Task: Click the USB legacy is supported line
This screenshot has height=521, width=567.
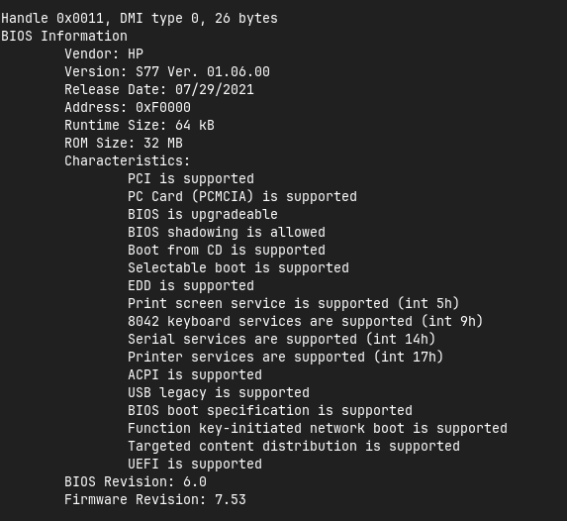Action: [219, 393]
